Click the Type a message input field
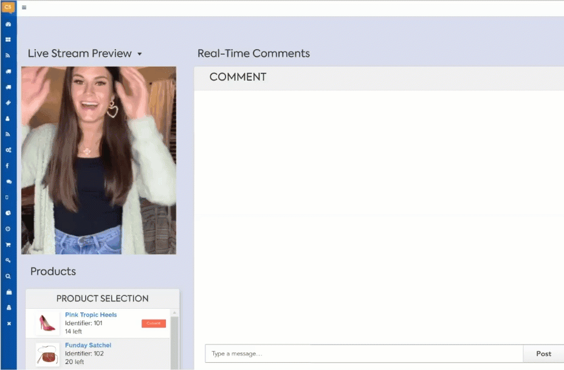The height and width of the screenshot is (370, 564). pyautogui.click(x=363, y=354)
